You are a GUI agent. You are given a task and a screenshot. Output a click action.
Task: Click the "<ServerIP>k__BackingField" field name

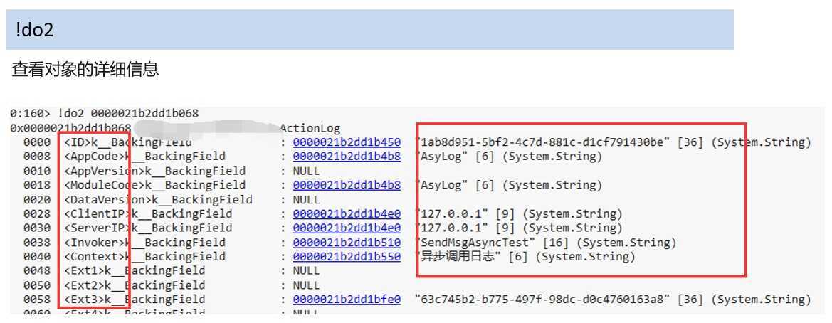[x=148, y=228]
